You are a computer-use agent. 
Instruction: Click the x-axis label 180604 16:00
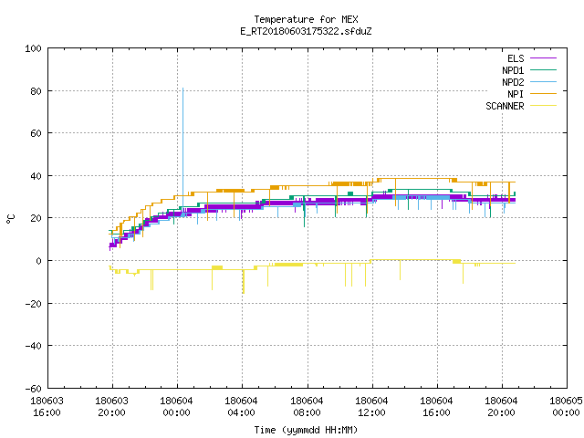click(436, 407)
